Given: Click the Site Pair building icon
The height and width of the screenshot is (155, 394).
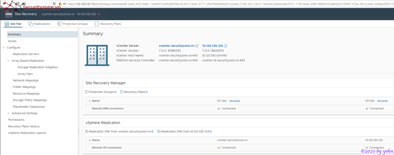Looking at the screenshot, I should (7, 24).
